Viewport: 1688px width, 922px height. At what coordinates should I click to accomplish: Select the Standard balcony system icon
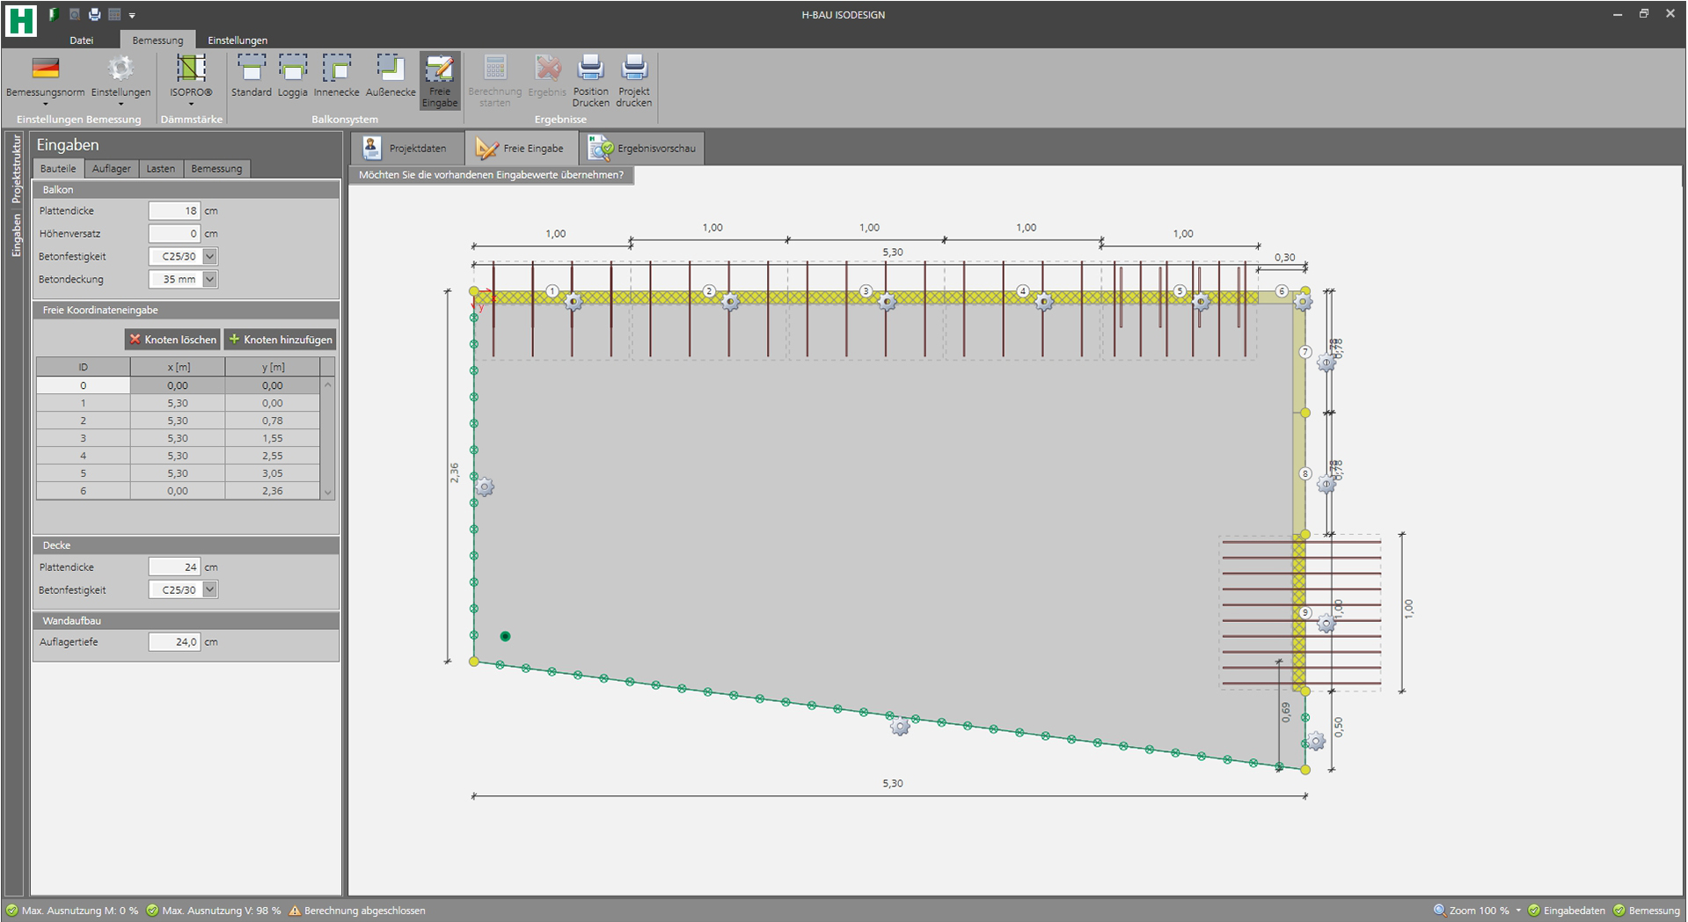251,76
